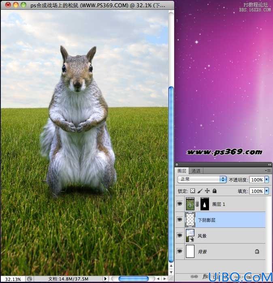
Task: Open the 填充 fill slider arrow
Action: pos(267,191)
